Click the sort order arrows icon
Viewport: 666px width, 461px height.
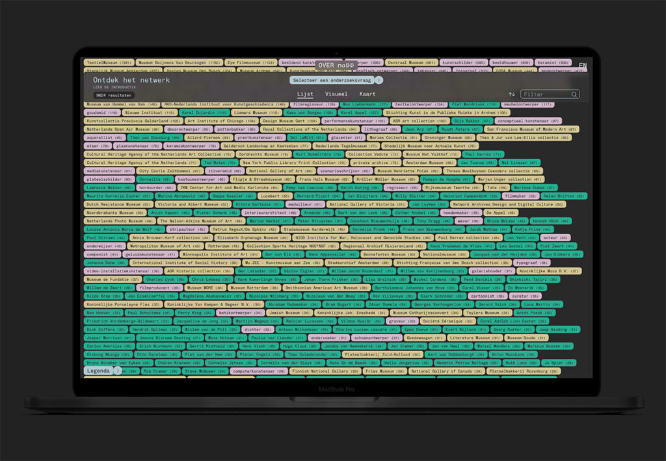coord(512,94)
